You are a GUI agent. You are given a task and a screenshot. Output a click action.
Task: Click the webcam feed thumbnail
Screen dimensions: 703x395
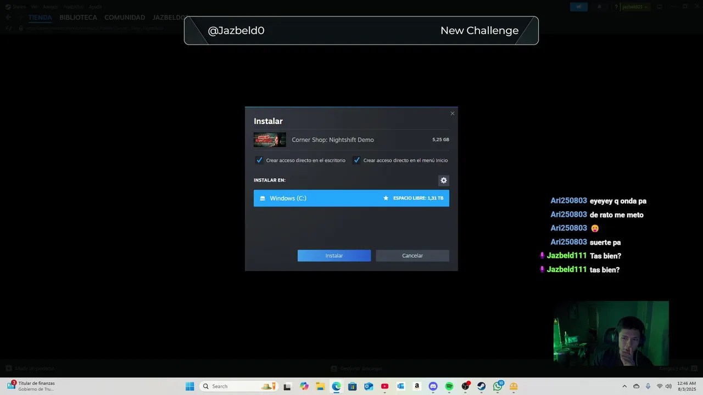(611, 333)
